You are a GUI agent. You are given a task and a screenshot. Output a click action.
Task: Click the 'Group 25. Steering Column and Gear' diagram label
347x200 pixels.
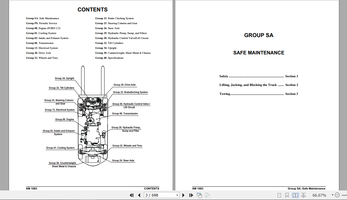coord(59,102)
